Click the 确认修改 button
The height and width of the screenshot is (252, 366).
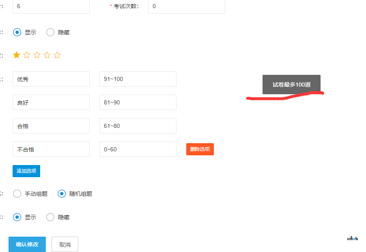click(27, 244)
